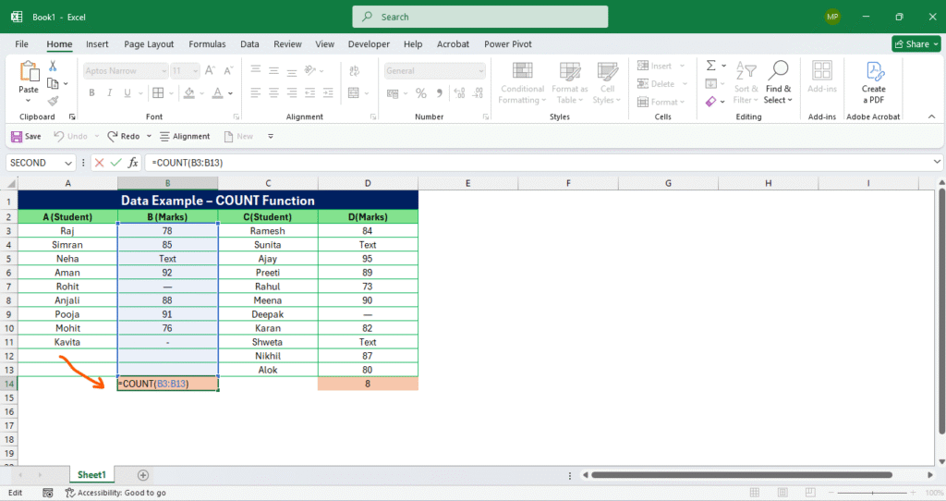Screen dimensions: 946x501
Task: Open the Formulas ribbon tab
Action: (207, 43)
